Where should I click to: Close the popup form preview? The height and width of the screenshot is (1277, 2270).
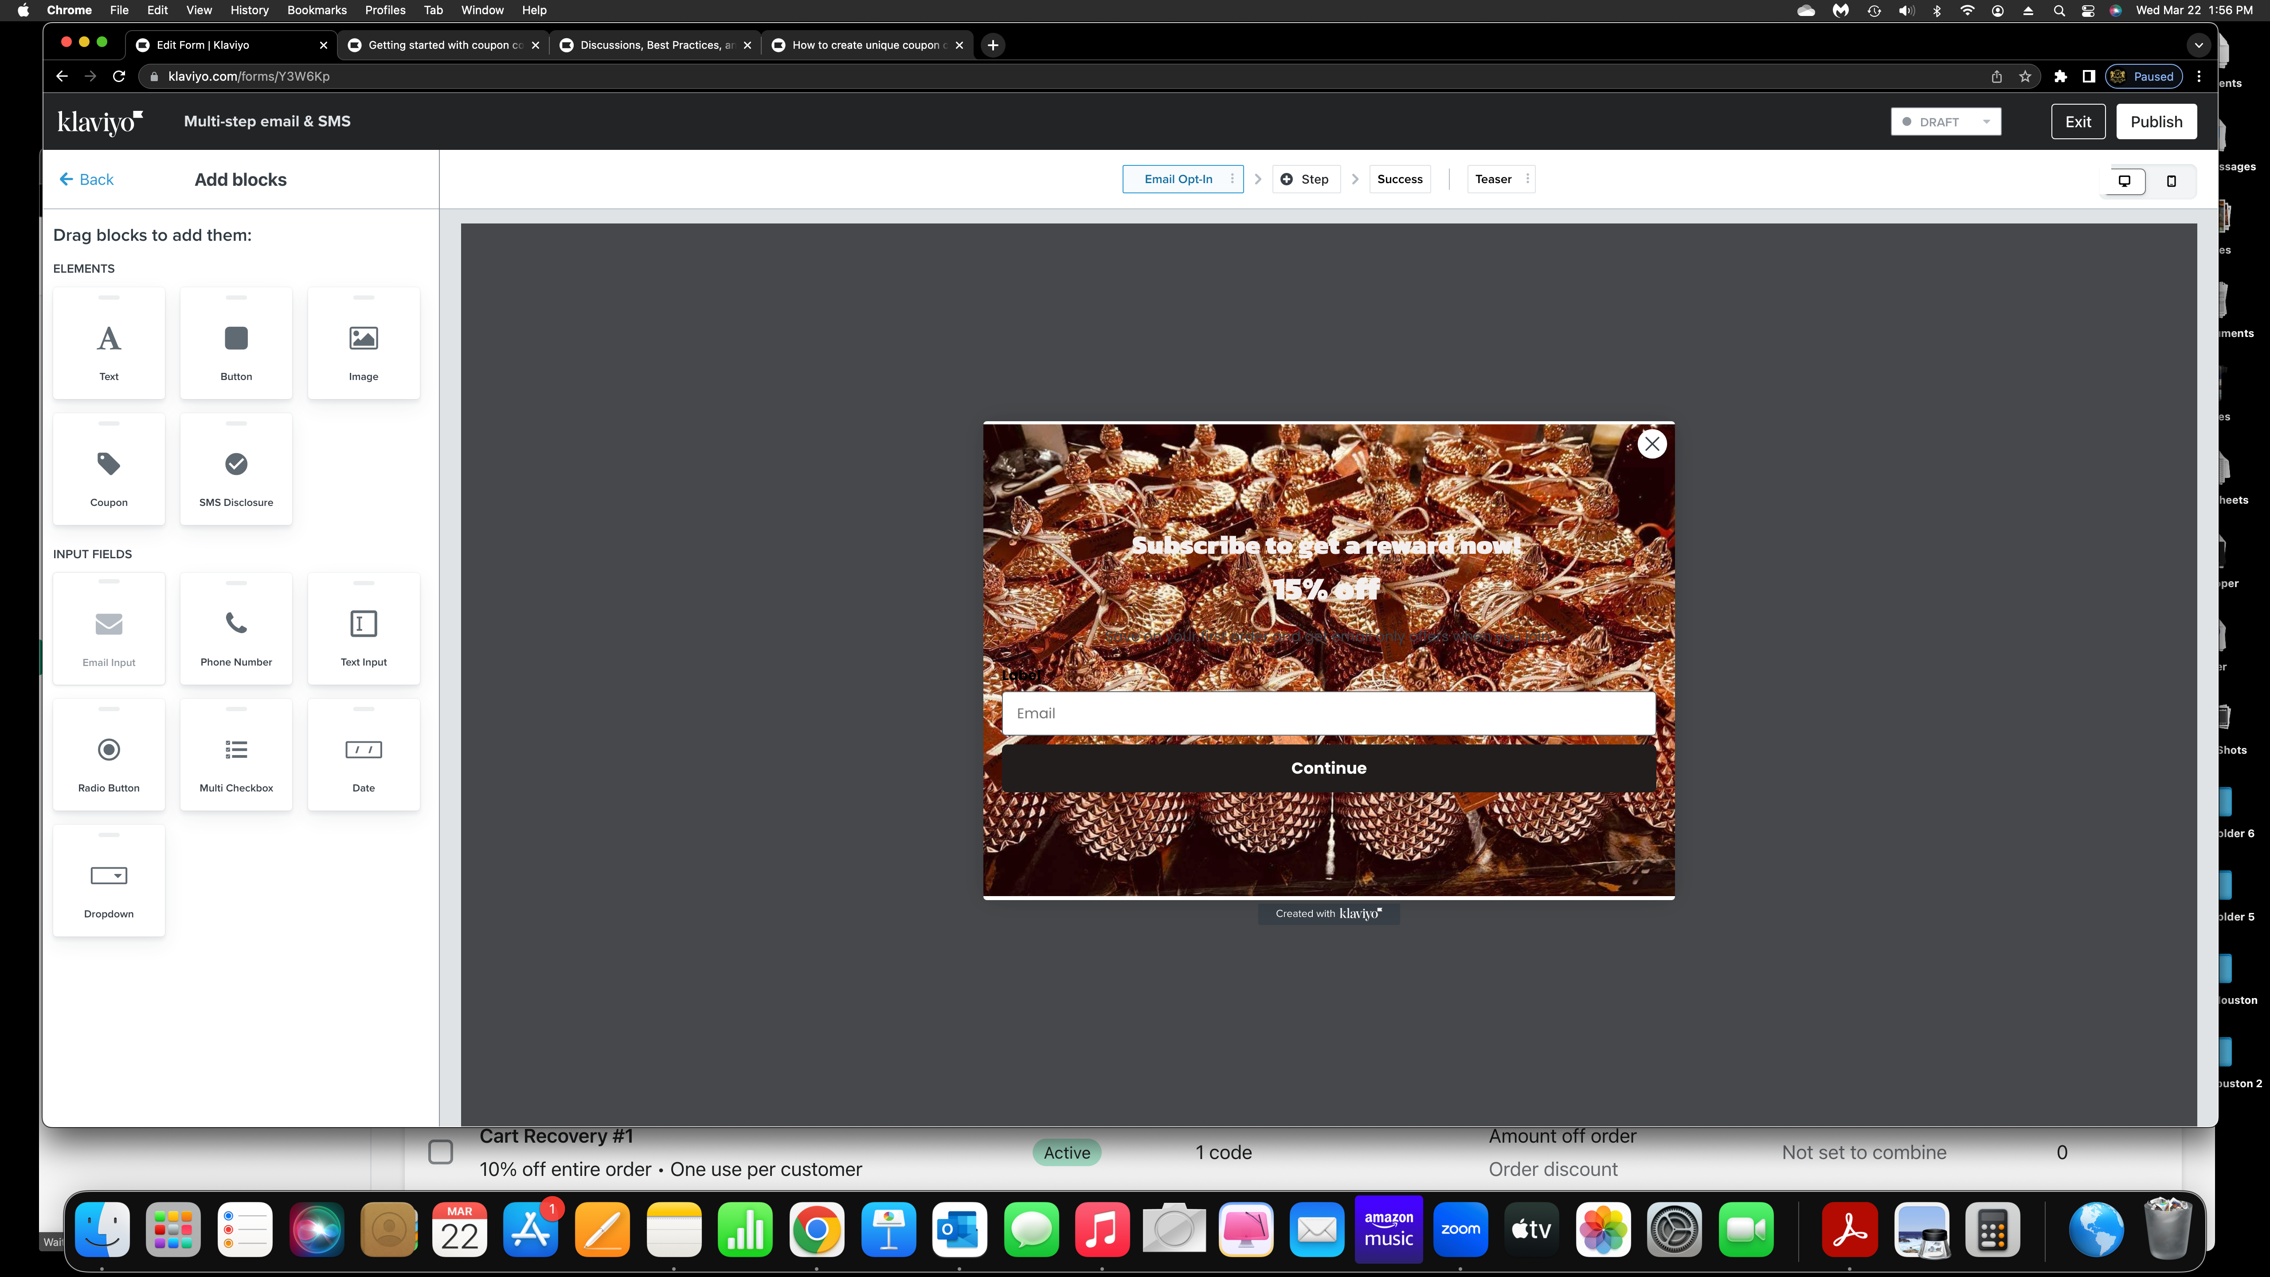(1652, 444)
